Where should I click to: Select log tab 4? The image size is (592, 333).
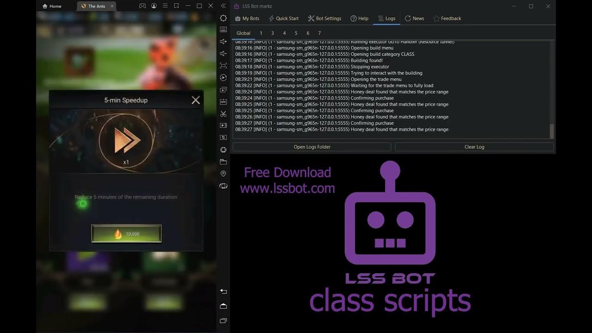[284, 33]
